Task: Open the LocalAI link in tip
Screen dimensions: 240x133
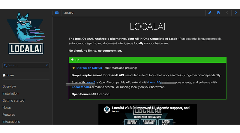Action: point(91,82)
